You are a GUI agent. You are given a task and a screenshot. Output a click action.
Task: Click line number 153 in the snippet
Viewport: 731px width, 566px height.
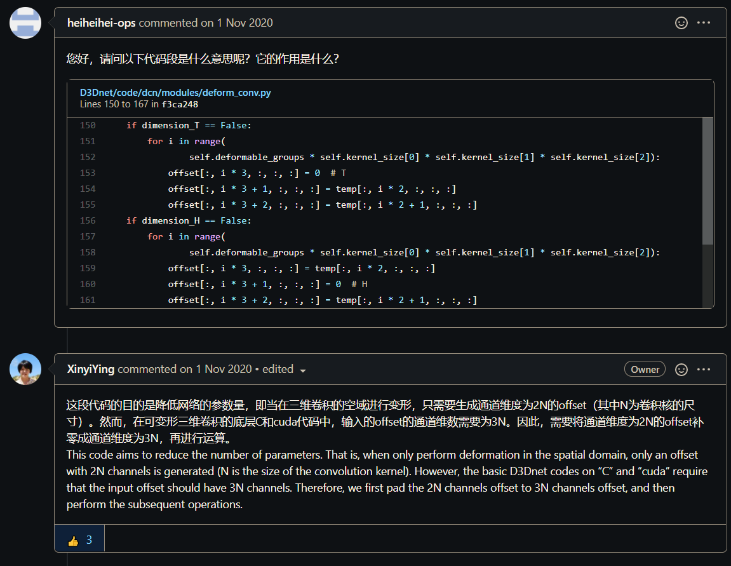pyautogui.click(x=88, y=173)
